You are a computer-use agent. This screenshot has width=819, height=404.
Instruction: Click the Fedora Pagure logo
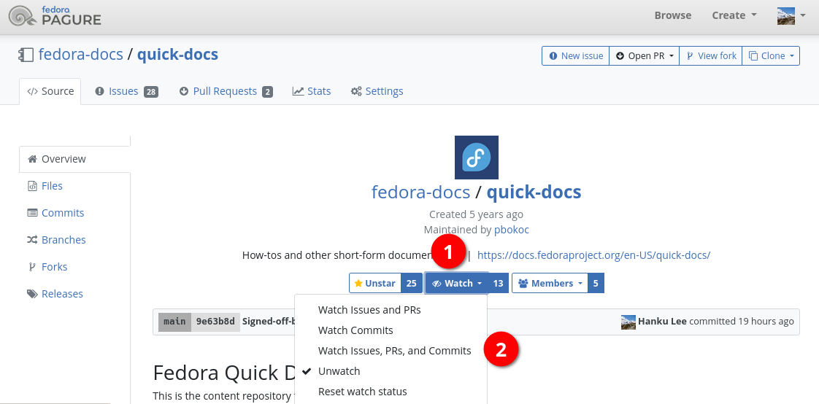pos(55,16)
